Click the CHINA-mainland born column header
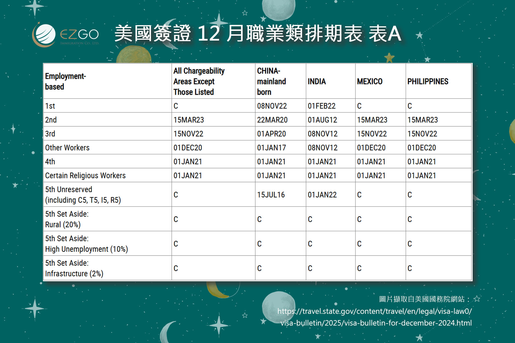515x343 pixels. pyautogui.click(x=271, y=81)
